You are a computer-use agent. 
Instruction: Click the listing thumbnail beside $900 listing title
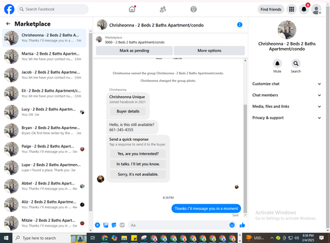(99, 40)
